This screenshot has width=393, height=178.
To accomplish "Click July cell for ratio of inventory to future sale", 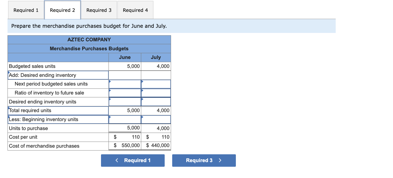I will (156, 92).
